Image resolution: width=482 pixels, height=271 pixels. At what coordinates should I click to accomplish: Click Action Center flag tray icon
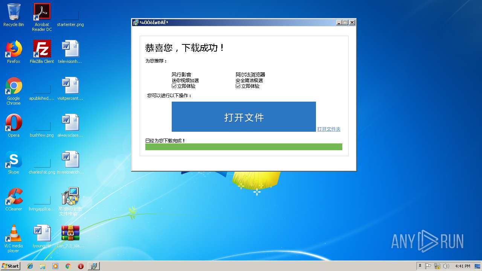point(428,266)
